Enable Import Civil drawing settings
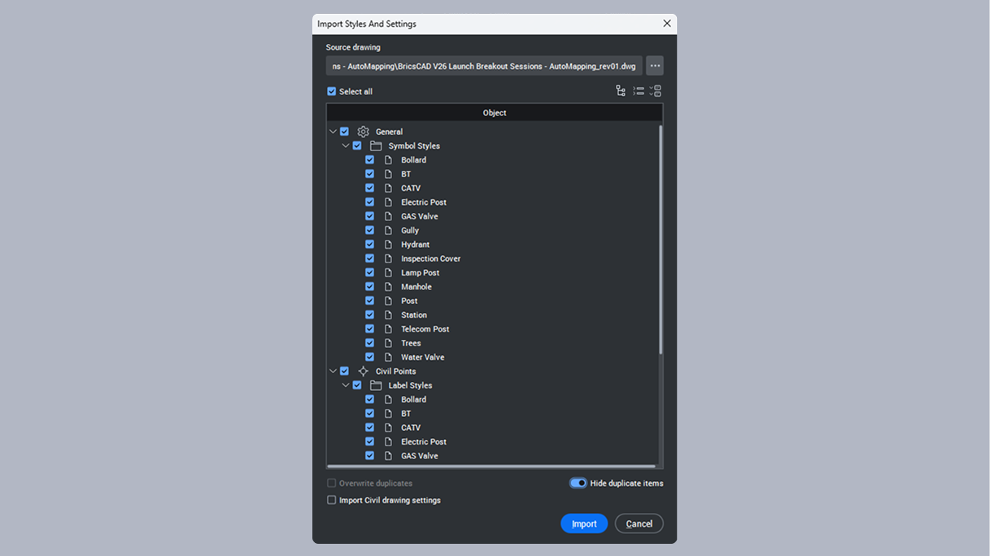Viewport: 990px width, 556px height. pyautogui.click(x=331, y=500)
